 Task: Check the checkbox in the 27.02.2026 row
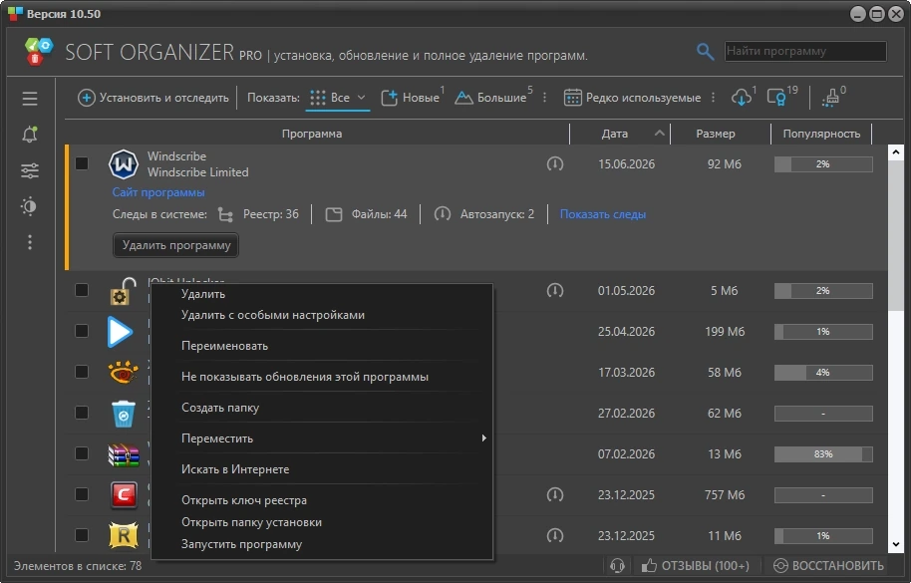point(82,413)
